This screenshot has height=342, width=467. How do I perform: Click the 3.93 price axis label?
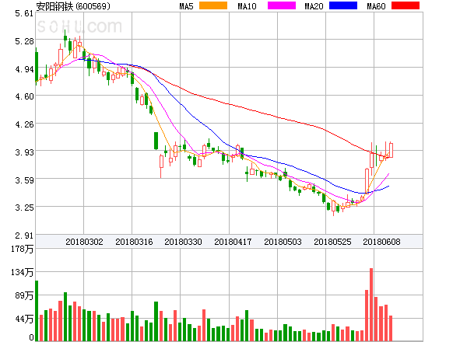click(x=24, y=152)
